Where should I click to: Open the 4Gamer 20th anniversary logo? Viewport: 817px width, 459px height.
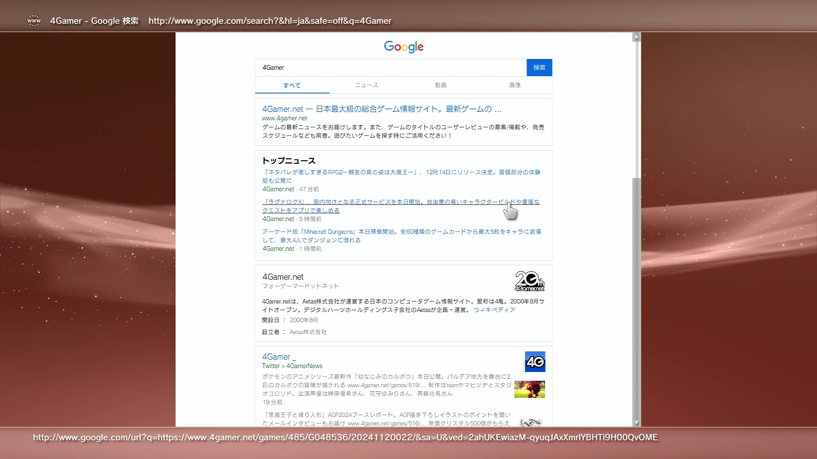(x=529, y=281)
